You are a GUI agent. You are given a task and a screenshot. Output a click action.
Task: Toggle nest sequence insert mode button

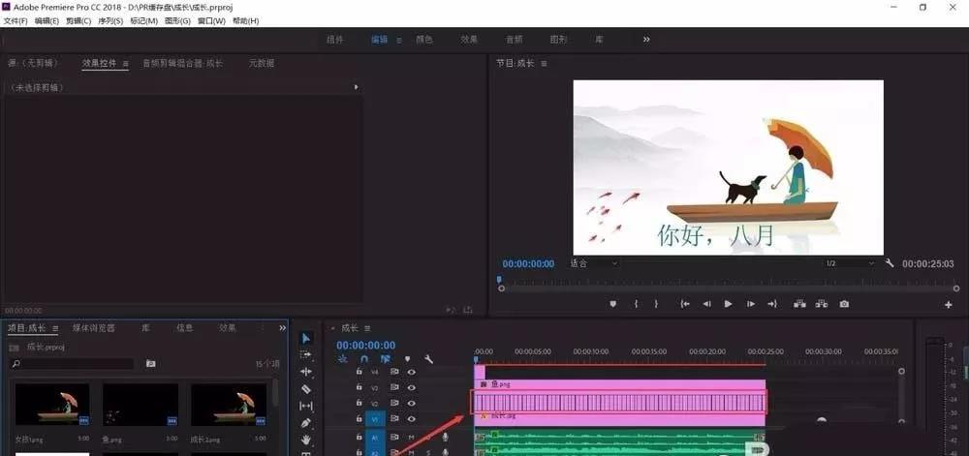[x=343, y=359]
